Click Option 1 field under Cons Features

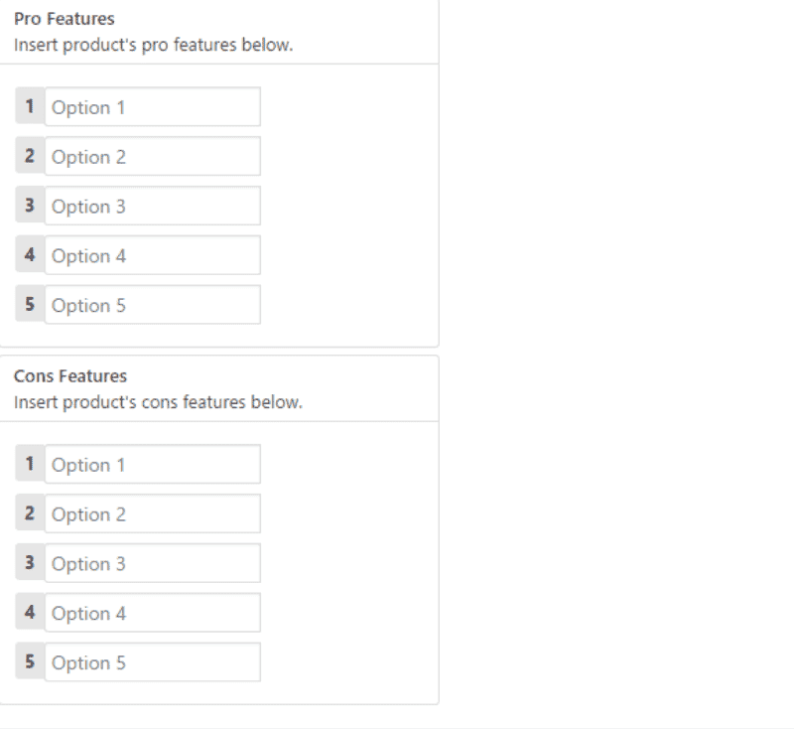pos(152,465)
